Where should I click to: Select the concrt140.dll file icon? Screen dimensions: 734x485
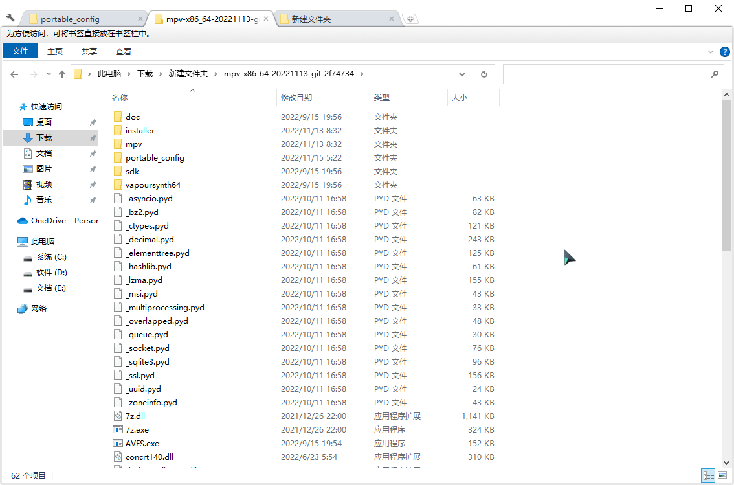point(118,457)
